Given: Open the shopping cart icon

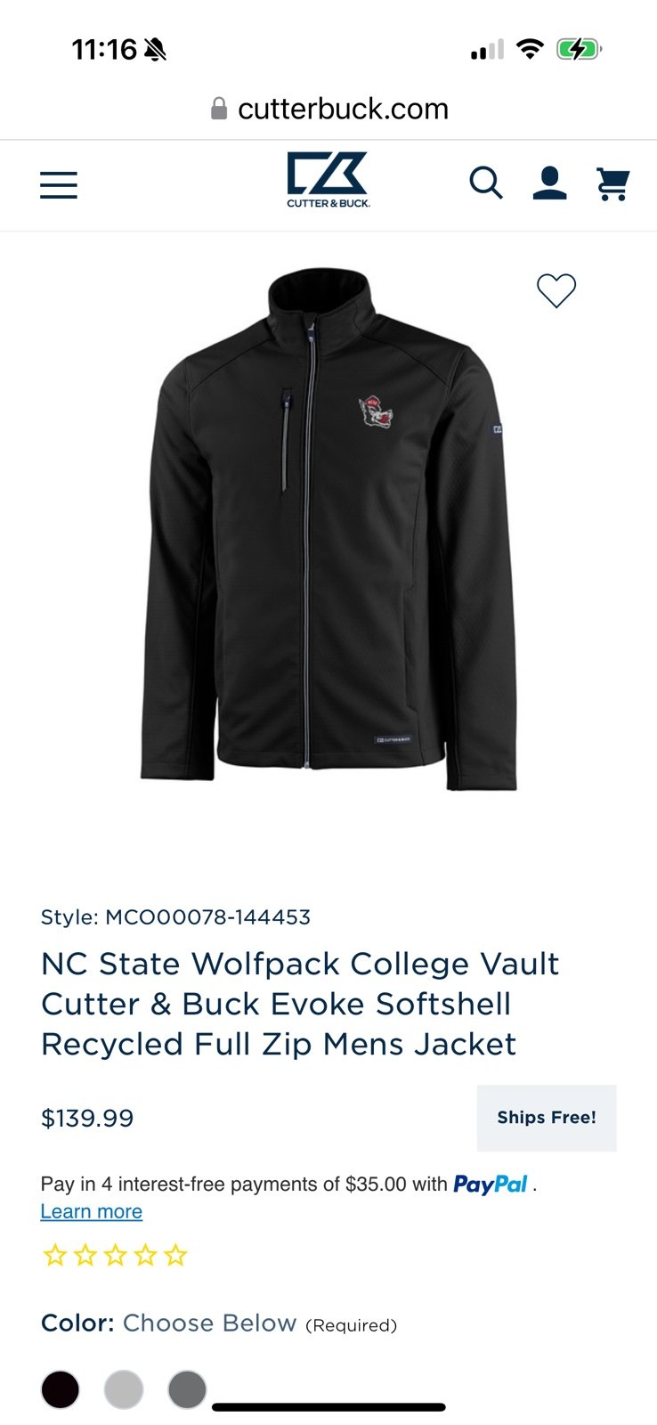Looking at the screenshot, I should tap(613, 184).
